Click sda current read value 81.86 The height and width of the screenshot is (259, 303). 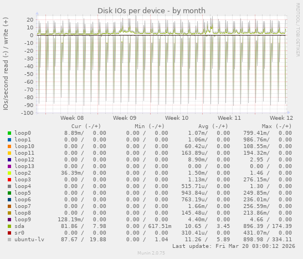69,226
